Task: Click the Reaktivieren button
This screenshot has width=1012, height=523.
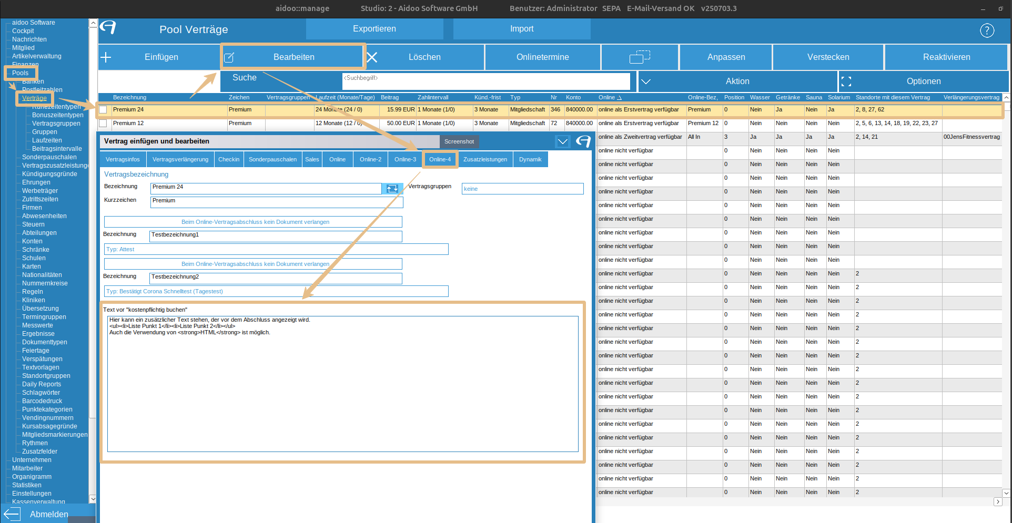Action: tap(946, 57)
